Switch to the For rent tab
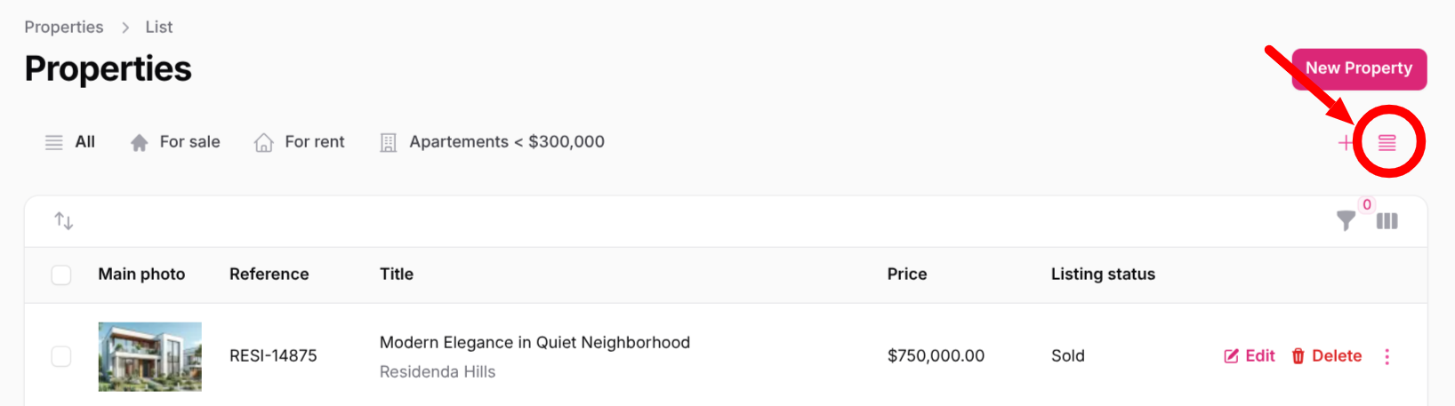Screen dimensions: 1455x406 coord(314,142)
